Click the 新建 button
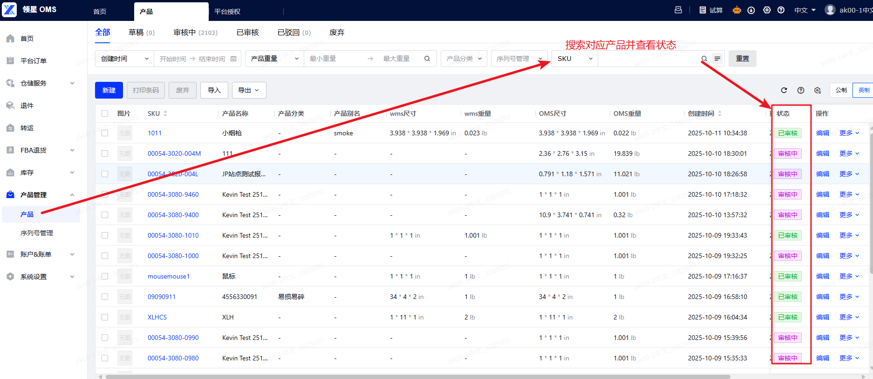The height and width of the screenshot is (379, 873). point(109,90)
